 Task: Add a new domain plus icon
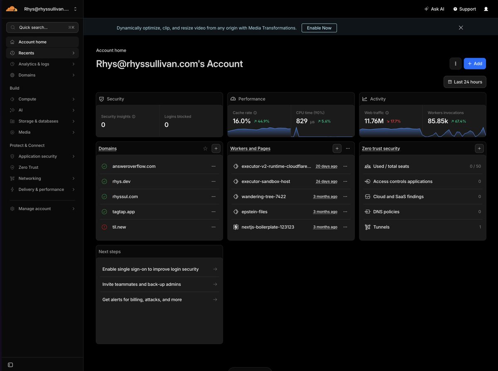click(x=216, y=148)
